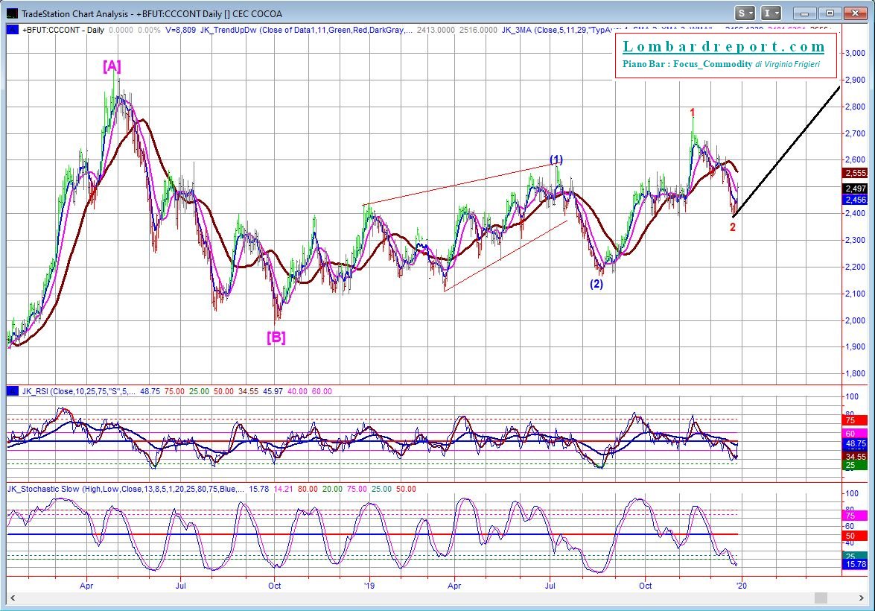Click the '19 date label on time axis
Image resolution: width=875 pixels, height=611 pixels.
(369, 586)
